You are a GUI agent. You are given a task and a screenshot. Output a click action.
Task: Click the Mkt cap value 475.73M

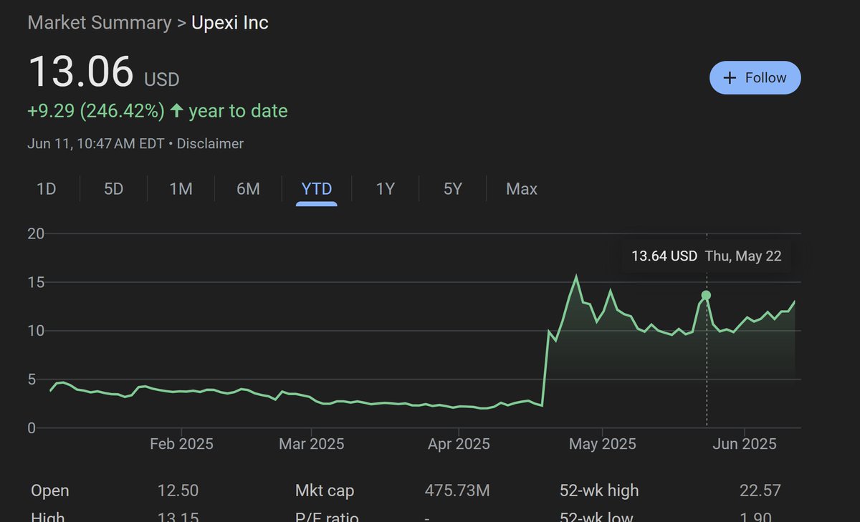(457, 490)
